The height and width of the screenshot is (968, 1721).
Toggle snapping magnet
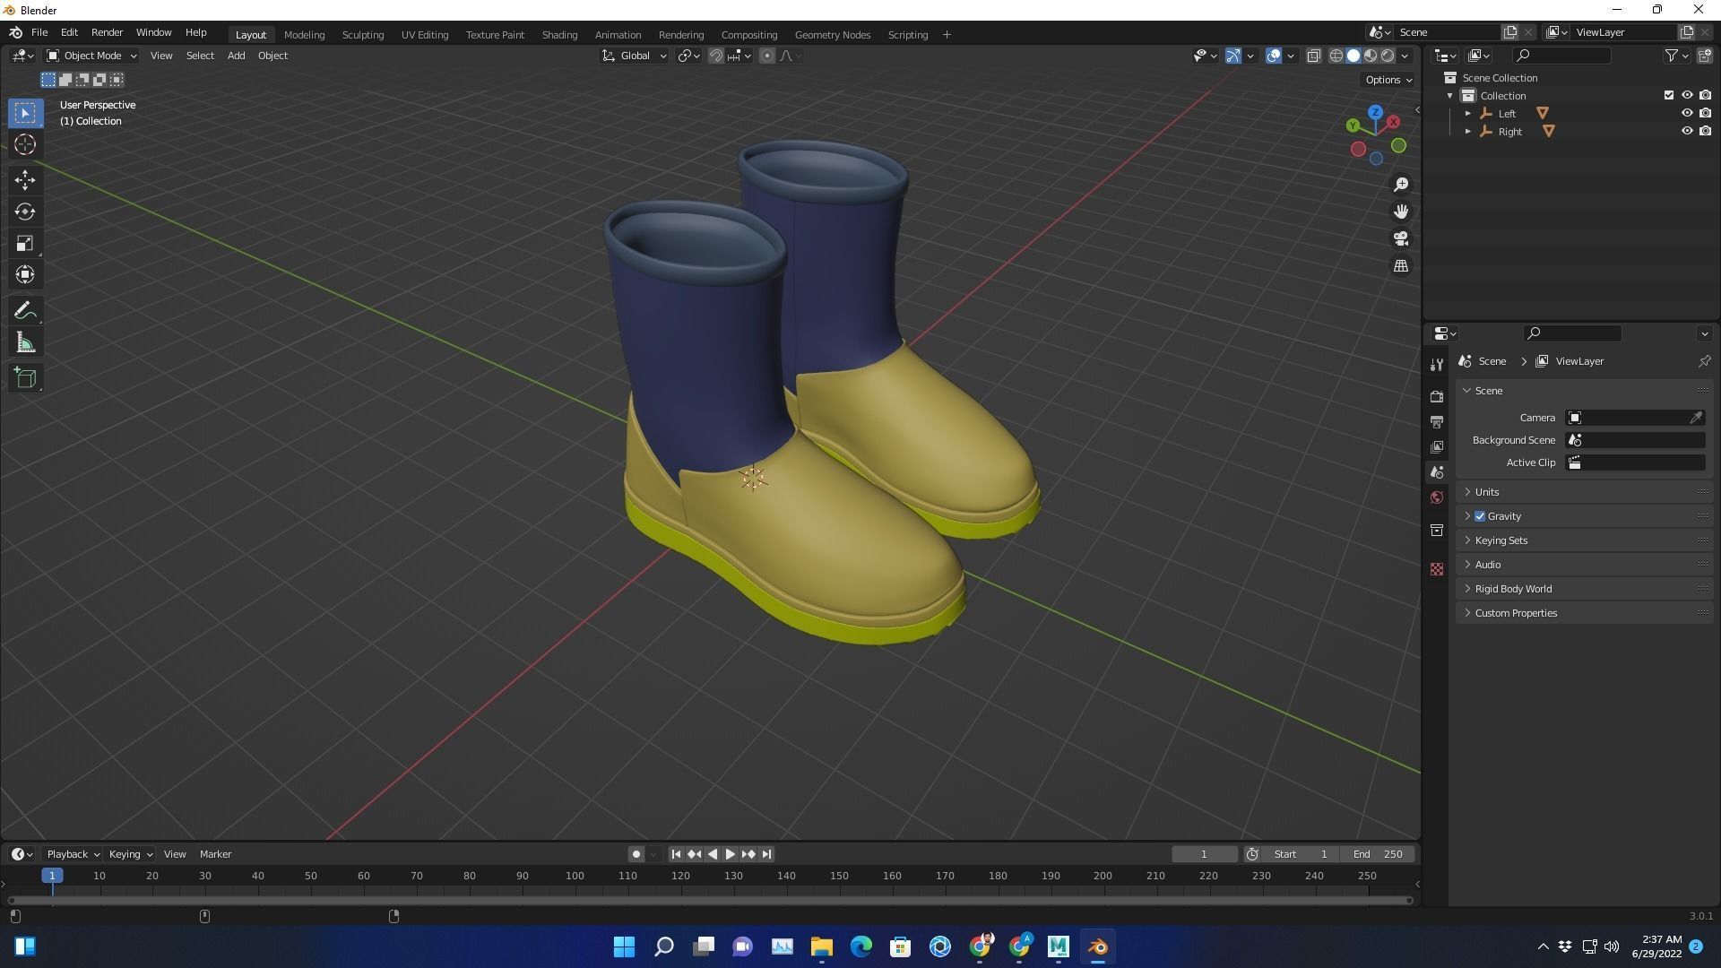click(x=716, y=56)
